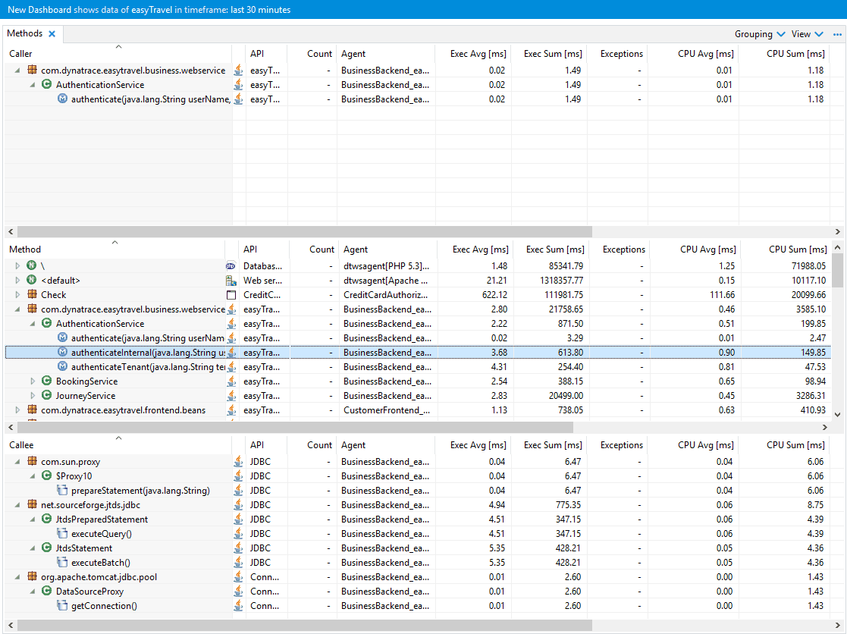The width and height of the screenshot is (847, 634).
Task: Select the authenticateTenant method row
Action: [418, 367]
